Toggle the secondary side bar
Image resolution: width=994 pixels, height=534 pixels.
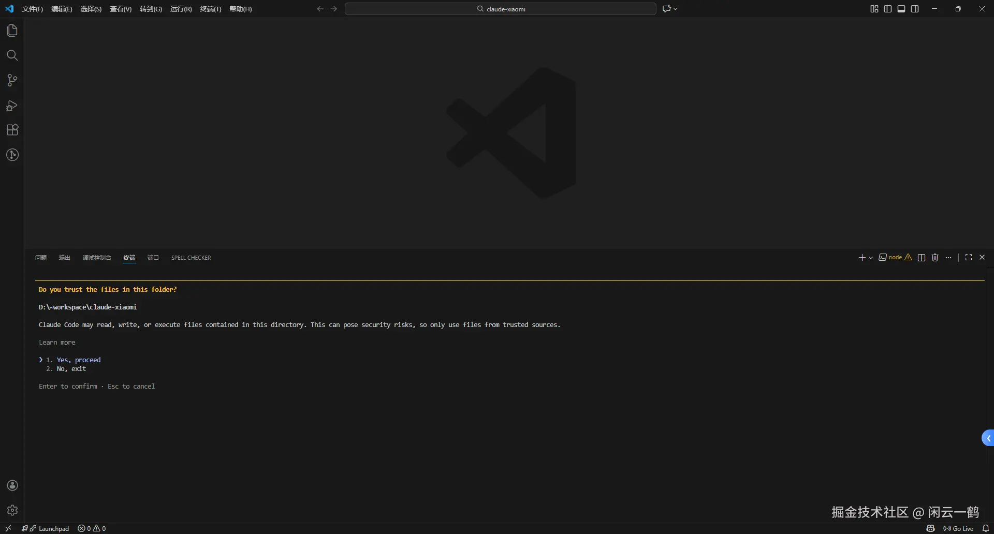click(x=915, y=9)
